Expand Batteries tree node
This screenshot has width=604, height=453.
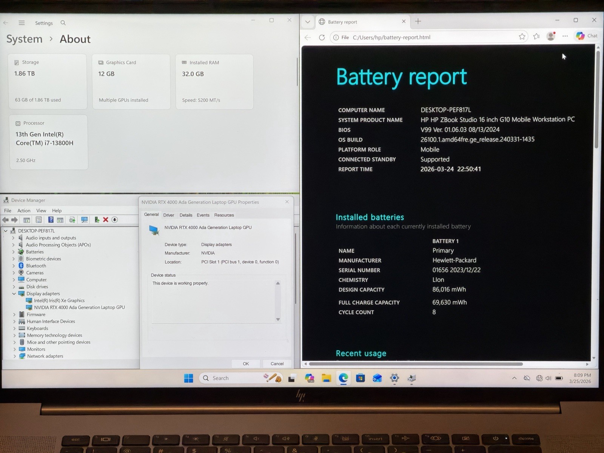14,252
